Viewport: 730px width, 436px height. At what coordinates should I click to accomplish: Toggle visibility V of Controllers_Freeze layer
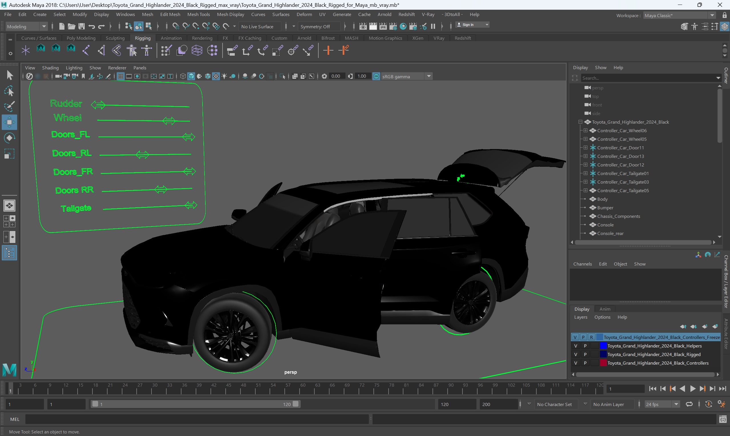(575, 337)
